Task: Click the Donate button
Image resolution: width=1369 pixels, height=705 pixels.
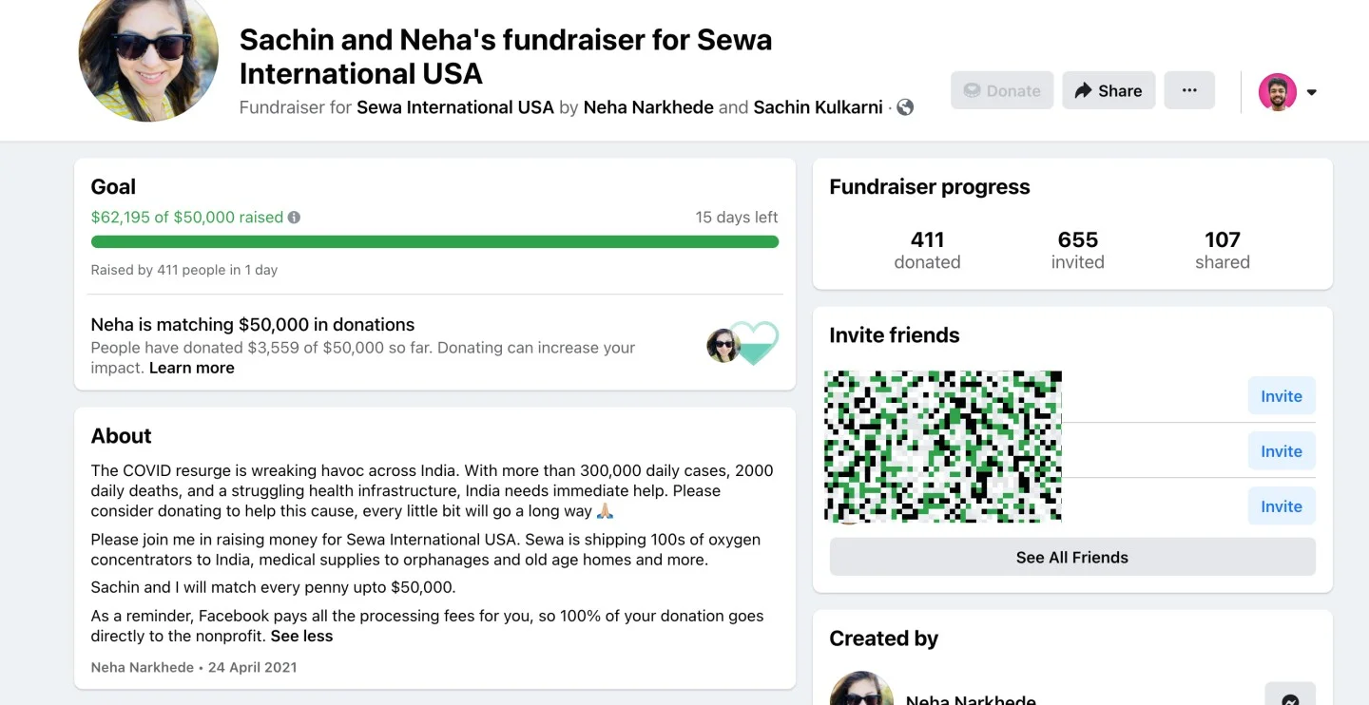Action: point(1002,90)
